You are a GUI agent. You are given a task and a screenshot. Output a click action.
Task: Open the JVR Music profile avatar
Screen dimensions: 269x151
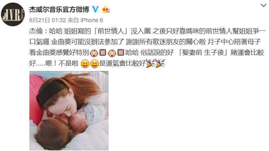(13, 15)
